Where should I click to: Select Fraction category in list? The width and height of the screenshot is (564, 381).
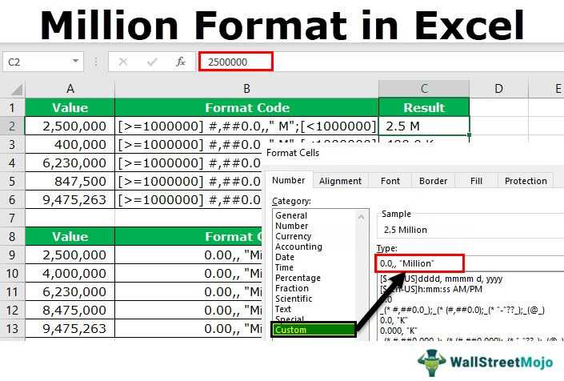point(292,288)
